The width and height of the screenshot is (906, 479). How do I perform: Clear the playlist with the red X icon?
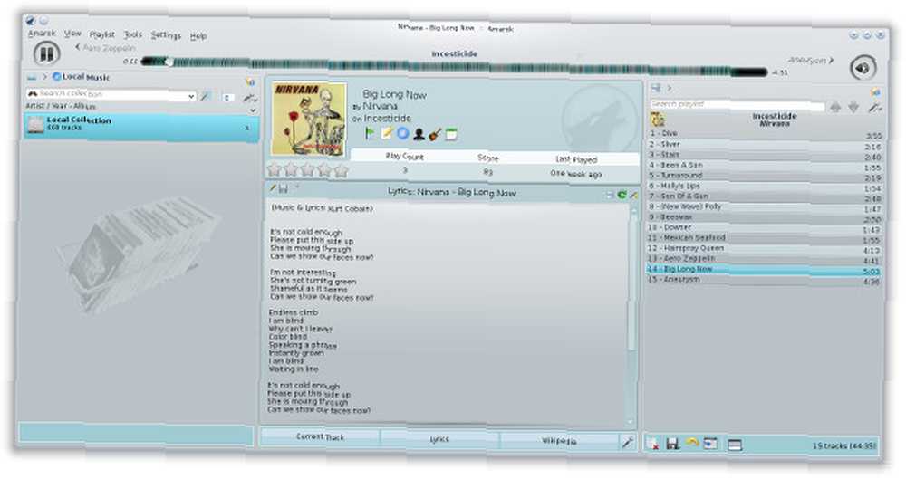tap(653, 444)
